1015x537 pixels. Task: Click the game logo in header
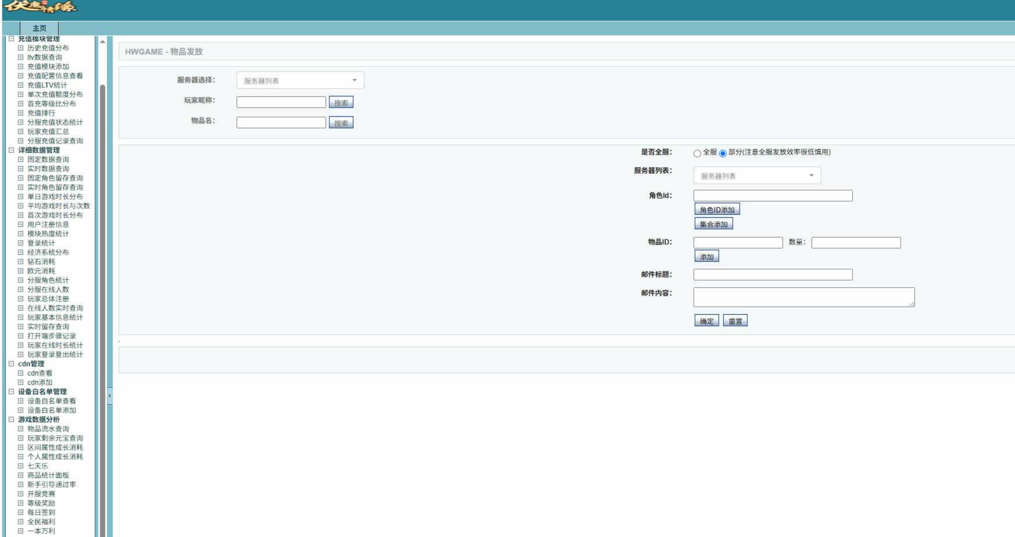[40, 7]
